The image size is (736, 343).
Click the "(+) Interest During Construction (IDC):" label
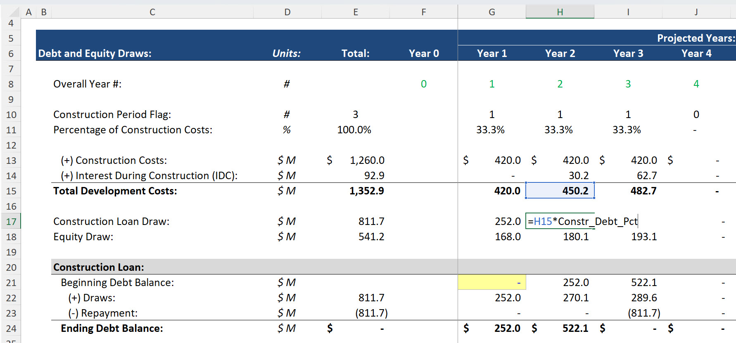(149, 176)
